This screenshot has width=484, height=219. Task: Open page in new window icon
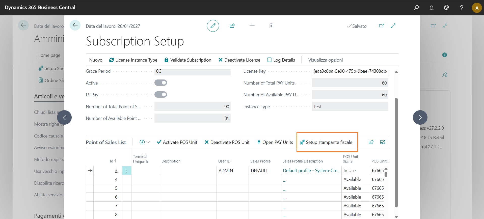[381, 26]
